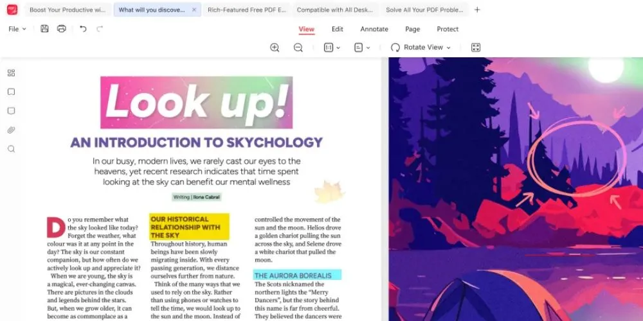Open the page display mode dropdown
The height and width of the screenshot is (321, 643).
(x=362, y=48)
